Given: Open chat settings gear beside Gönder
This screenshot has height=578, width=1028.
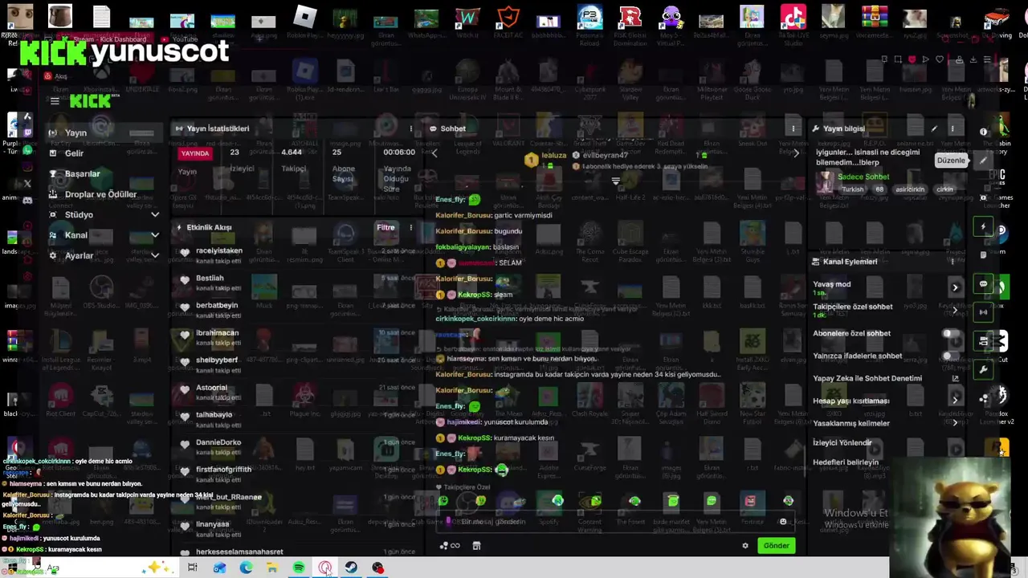Looking at the screenshot, I should coord(745,546).
